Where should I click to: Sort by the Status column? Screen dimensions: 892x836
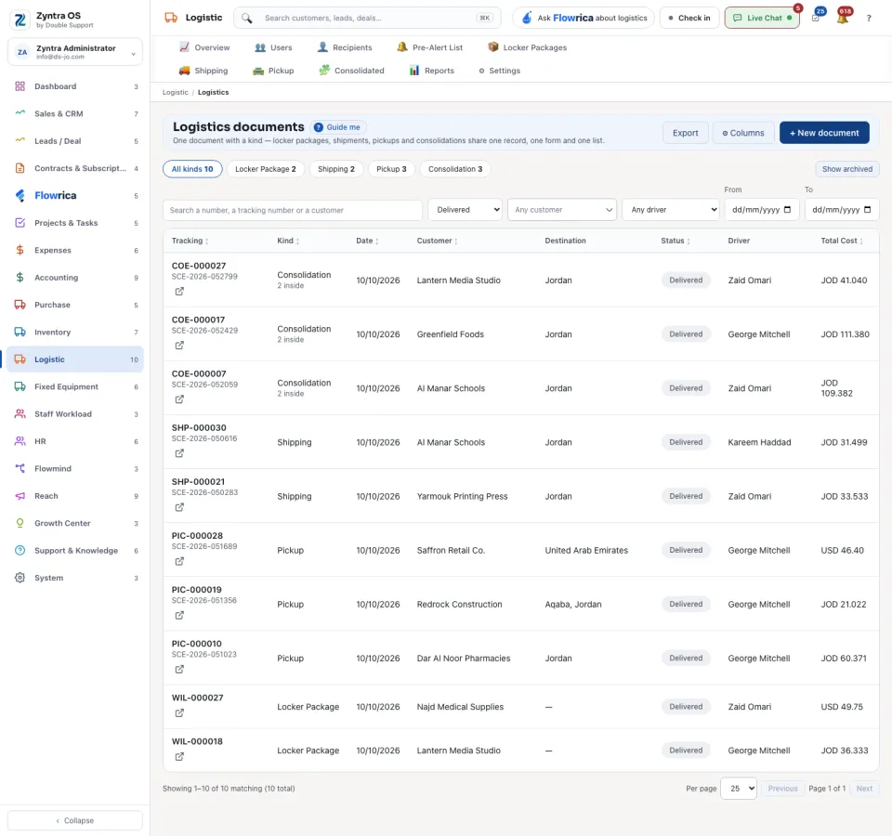(x=676, y=241)
